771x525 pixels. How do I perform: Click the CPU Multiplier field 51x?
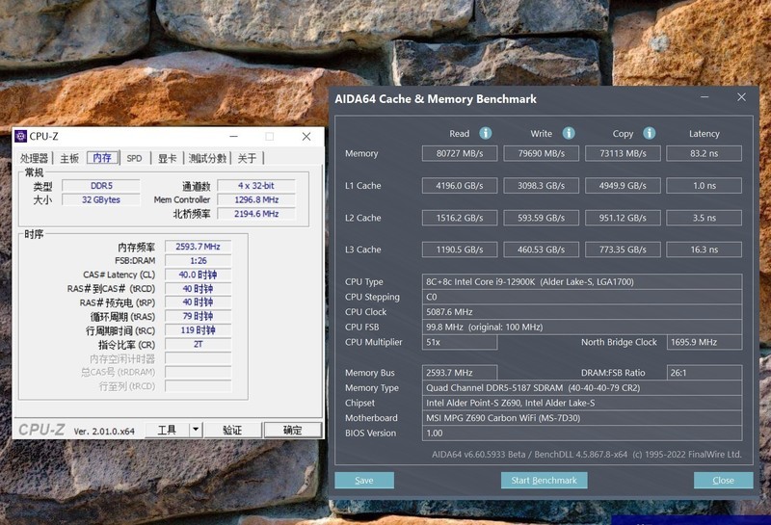pyautogui.click(x=460, y=342)
